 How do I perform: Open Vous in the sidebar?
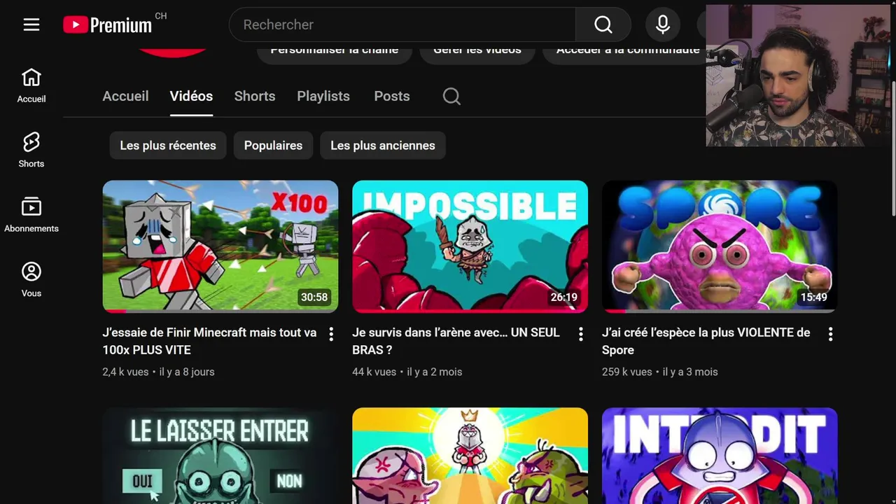pos(31,280)
